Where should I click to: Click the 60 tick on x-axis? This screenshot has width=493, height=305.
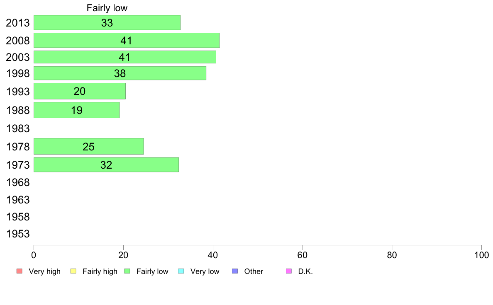point(302,255)
